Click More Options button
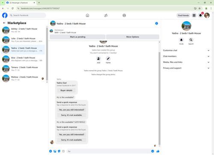Viewport: 214px width, 155px height. click(133, 37)
